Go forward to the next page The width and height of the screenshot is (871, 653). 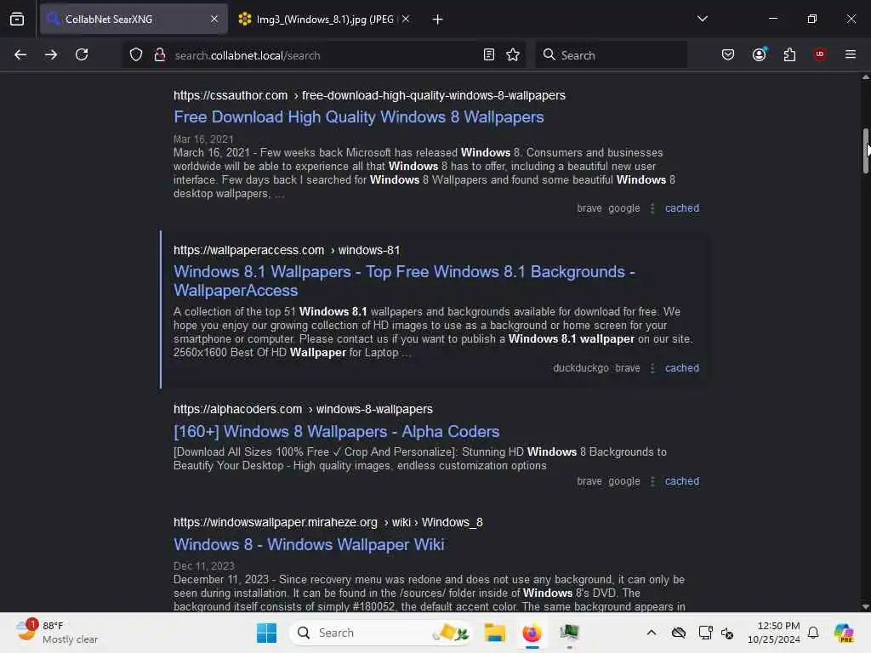coord(51,54)
